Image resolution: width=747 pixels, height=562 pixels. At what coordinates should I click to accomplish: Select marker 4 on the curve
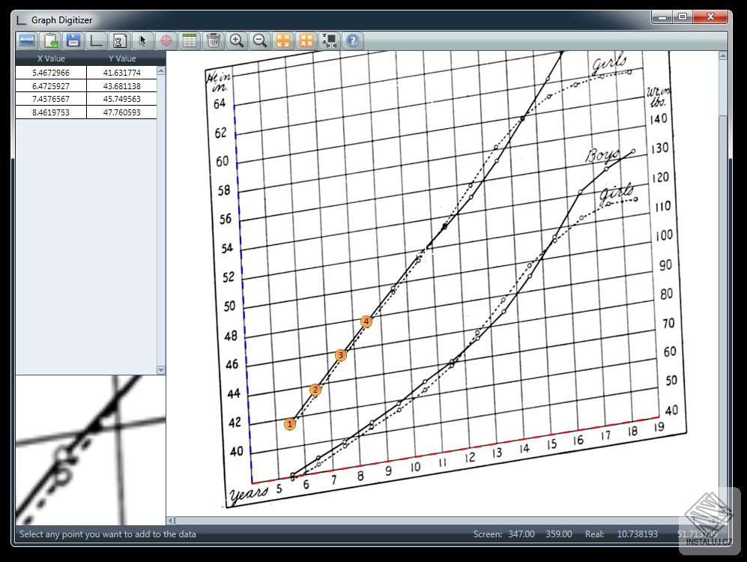(366, 321)
